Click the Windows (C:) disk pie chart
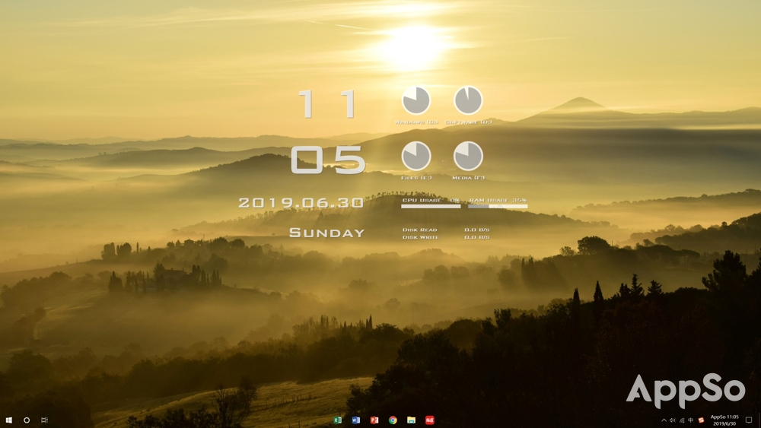 [416, 100]
